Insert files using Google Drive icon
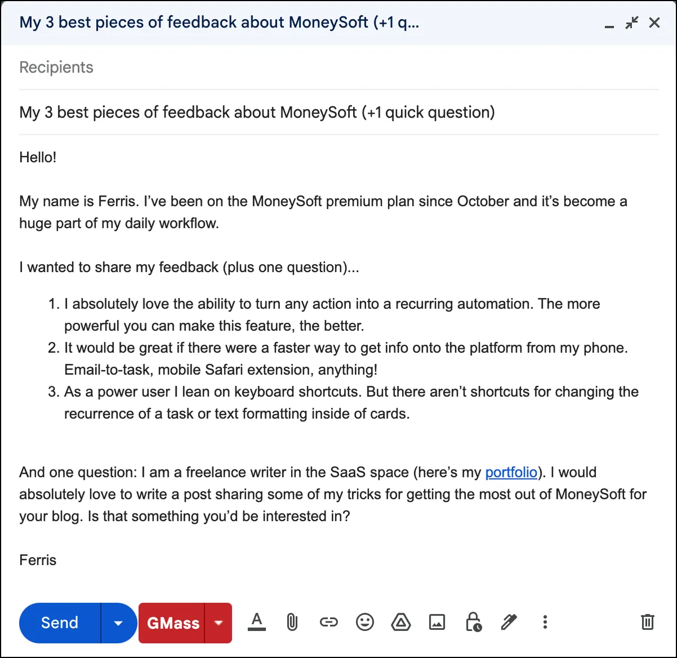 coord(401,622)
